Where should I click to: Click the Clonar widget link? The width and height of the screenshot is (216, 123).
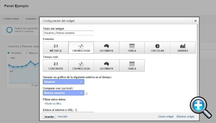(166, 117)
